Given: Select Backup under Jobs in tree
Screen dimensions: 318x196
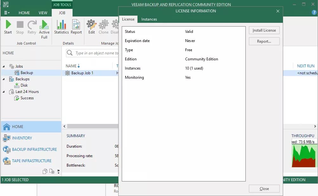Looking at the screenshot, I should (x=27, y=73).
